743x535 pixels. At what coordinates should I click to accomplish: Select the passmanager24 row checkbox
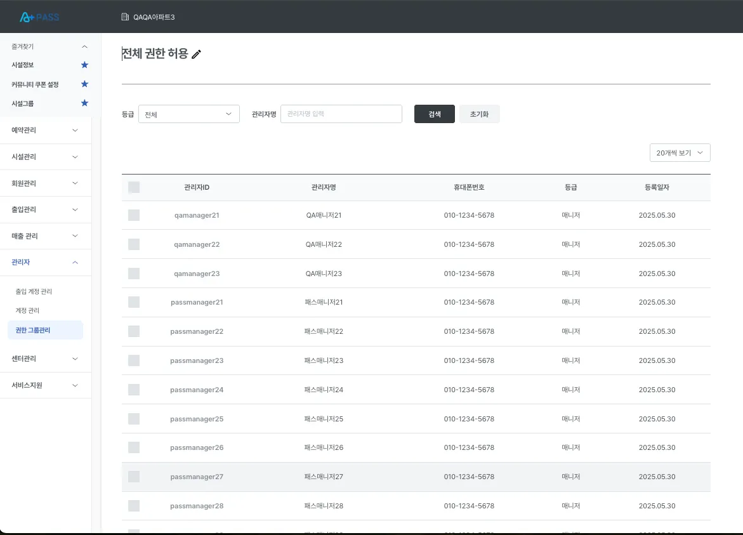134,390
